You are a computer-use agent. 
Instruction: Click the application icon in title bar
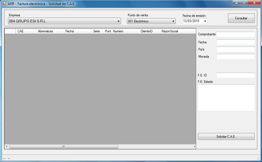click(4, 4)
